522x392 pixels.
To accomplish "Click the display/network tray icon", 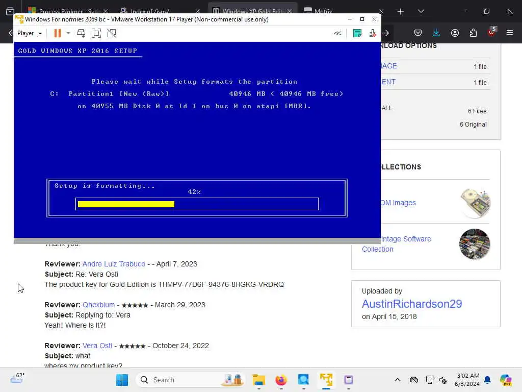I will coord(430,380).
